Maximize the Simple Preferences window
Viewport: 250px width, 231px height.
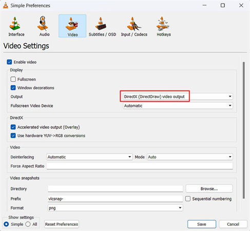coord(223,6)
